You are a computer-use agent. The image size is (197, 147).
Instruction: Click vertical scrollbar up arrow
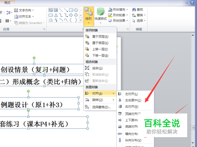[193, 35]
